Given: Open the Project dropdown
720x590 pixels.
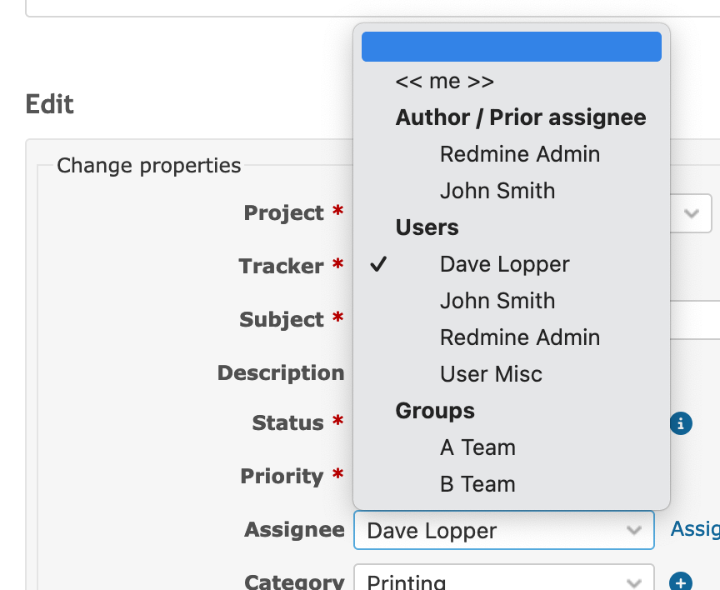Looking at the screenshot, I should [692, 213].
